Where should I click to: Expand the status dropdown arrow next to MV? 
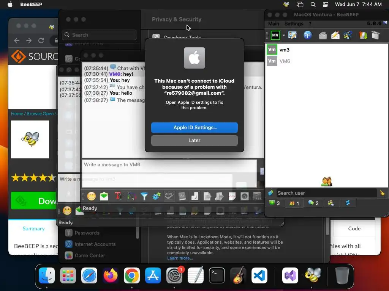pos(283,35)
